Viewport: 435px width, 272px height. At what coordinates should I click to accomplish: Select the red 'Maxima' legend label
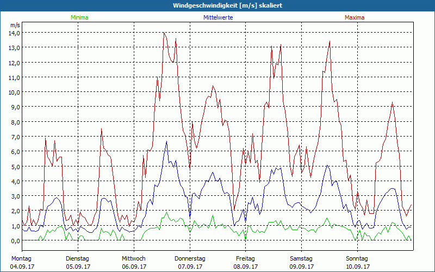coord(355,17)
